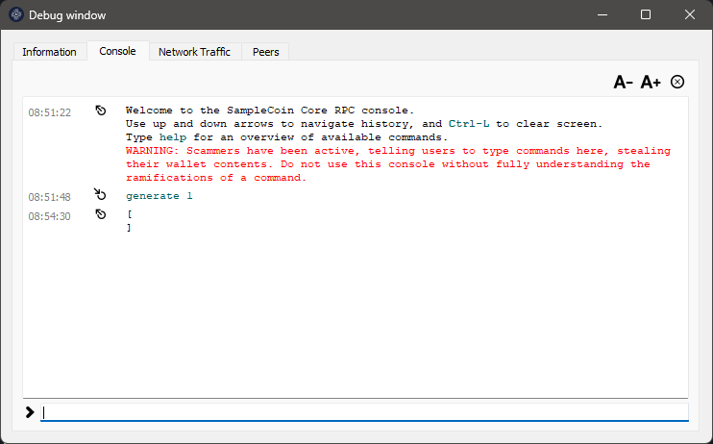Switch to the Information tab
The width and height of the screenshot is (713, 444).
click(x=49, y=52)
